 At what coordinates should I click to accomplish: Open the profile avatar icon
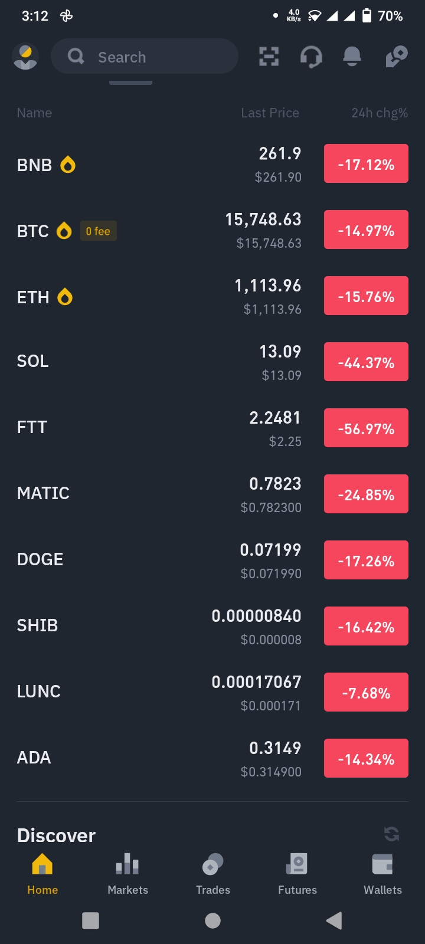(25, 57)
